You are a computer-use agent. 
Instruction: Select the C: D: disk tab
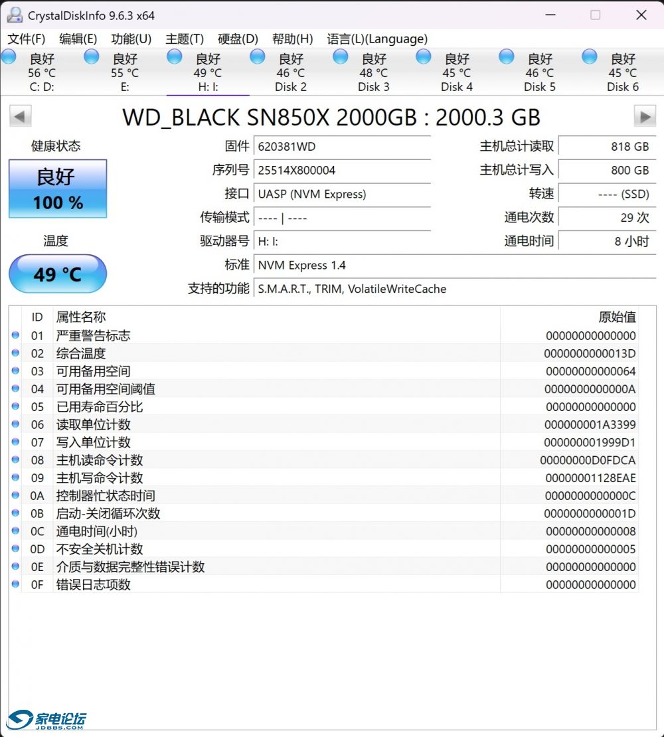(x=41, y=72)
